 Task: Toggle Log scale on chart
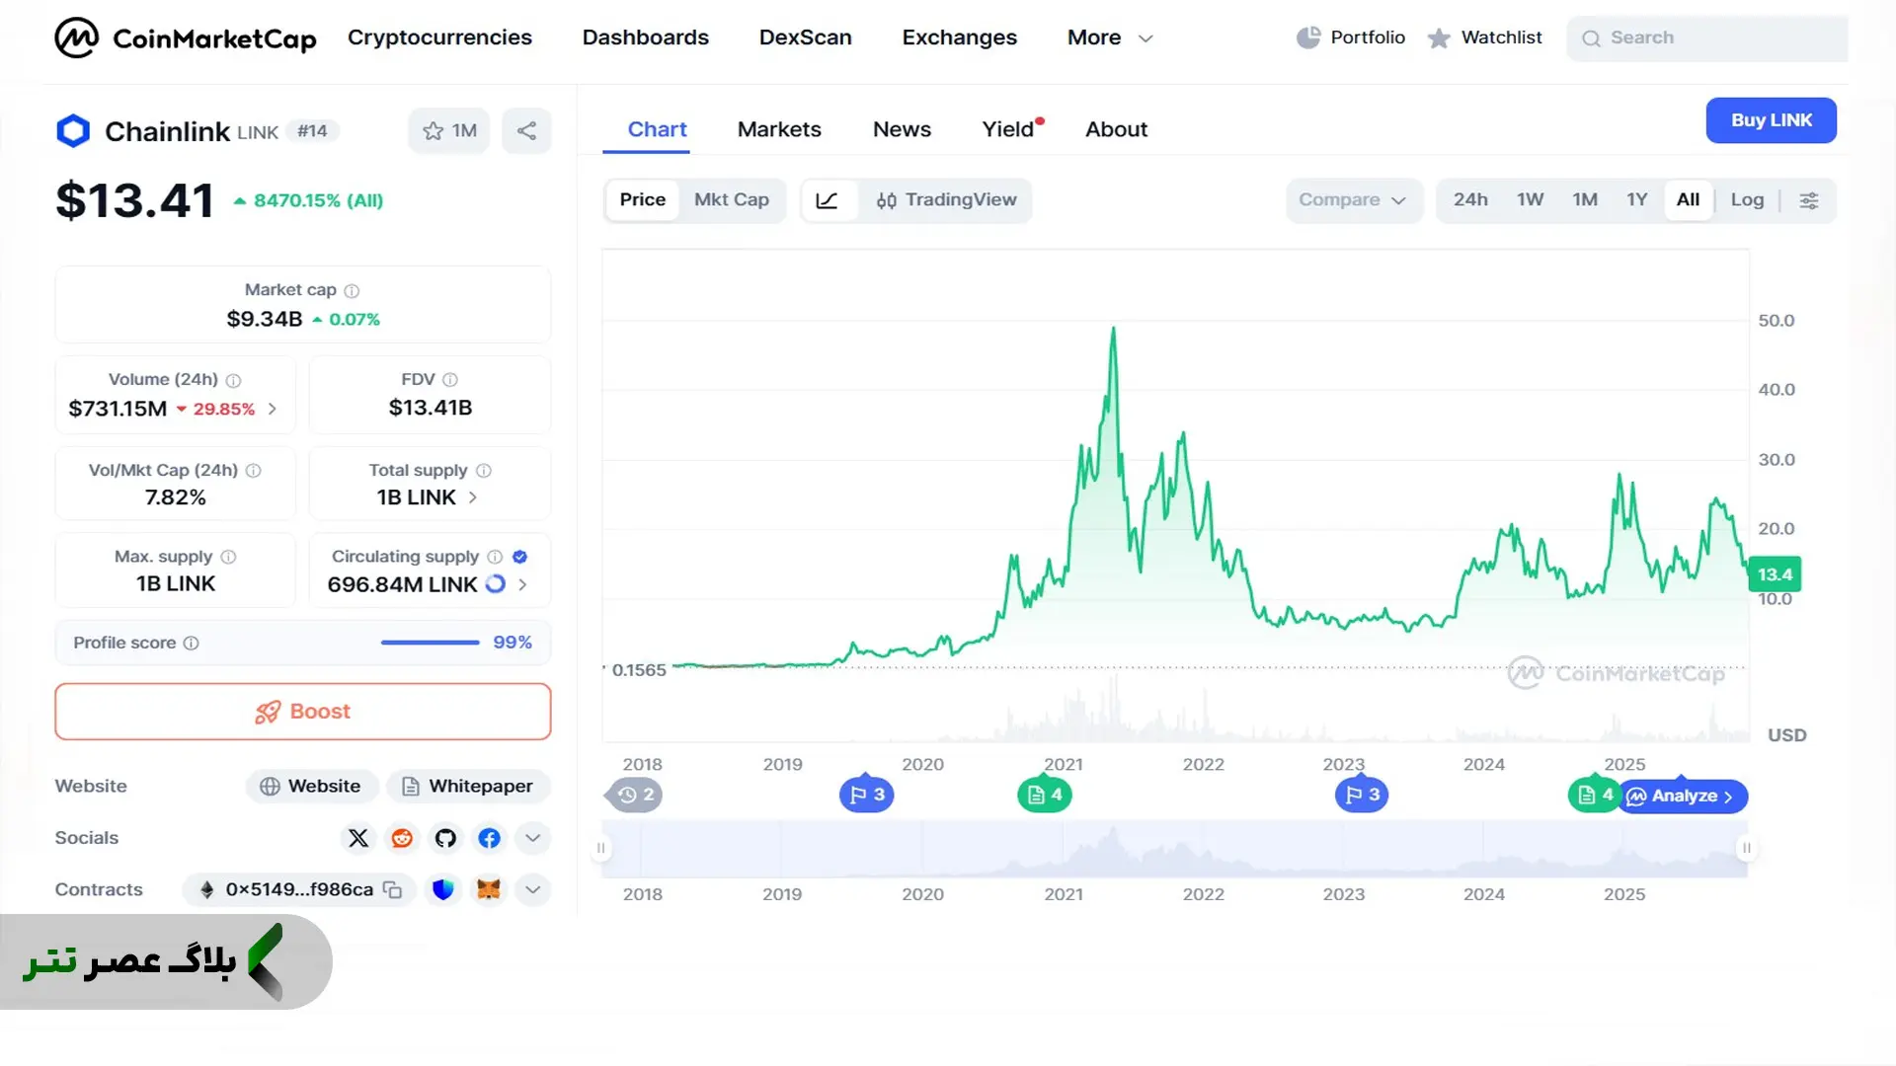1747,200
